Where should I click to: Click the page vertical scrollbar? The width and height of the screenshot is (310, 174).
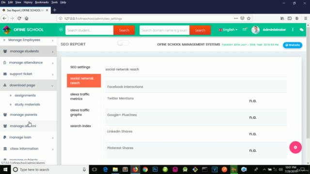(x=308, y=83)
